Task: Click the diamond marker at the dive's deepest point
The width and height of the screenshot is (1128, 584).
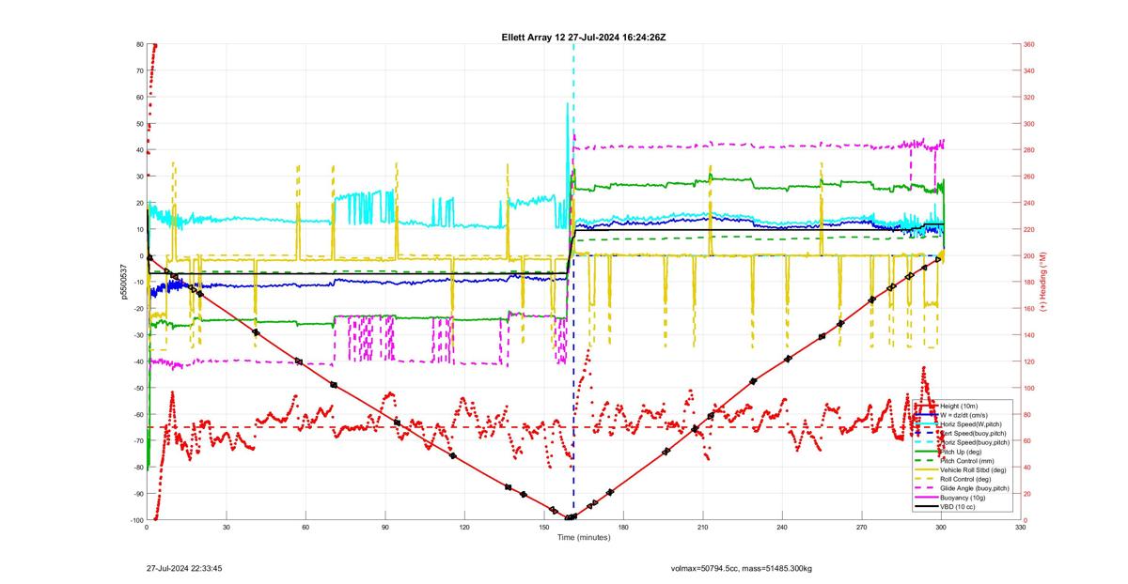Action: click(571, 517)
